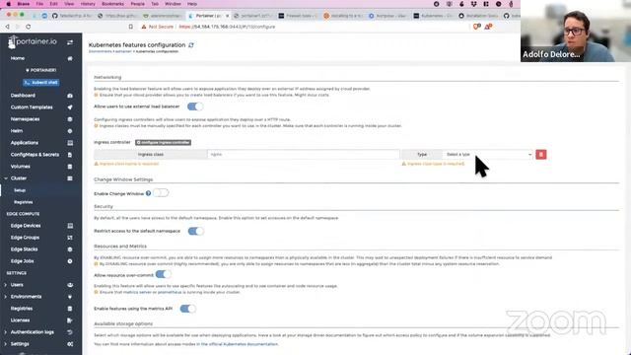Click the Custom Templates rocket icon
The width and height of the screenshot is (631, 355).
(x=70, y=107)
